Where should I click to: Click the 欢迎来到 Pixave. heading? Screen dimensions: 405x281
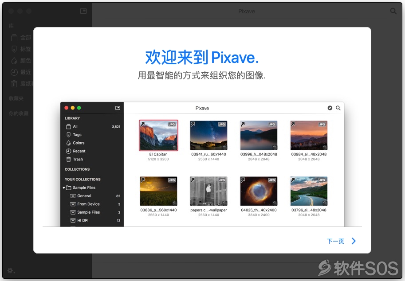(x=202, y=57)
